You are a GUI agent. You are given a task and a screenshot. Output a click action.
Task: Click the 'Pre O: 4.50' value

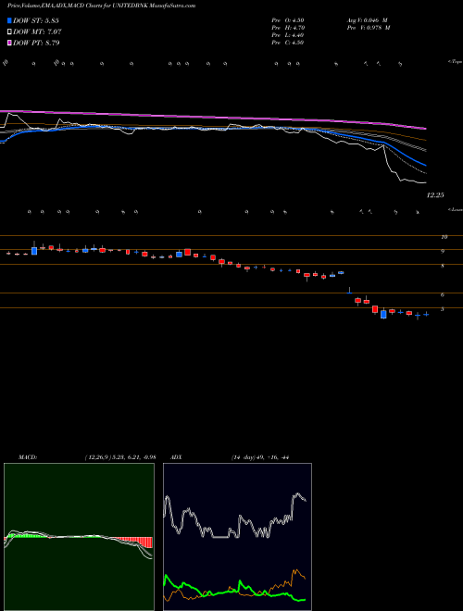tap(288, 20)
